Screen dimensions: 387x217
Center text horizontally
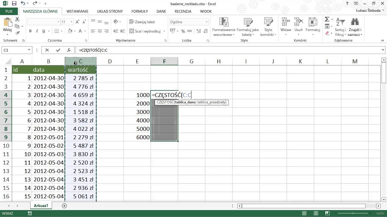[100, 31]
